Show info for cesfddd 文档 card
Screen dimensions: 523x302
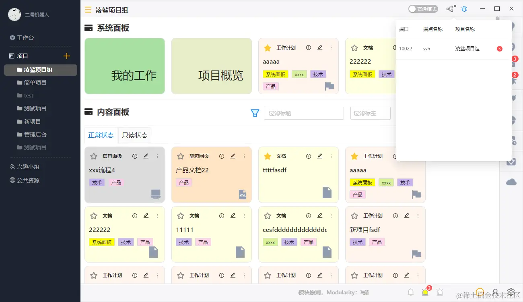point(309,216)
